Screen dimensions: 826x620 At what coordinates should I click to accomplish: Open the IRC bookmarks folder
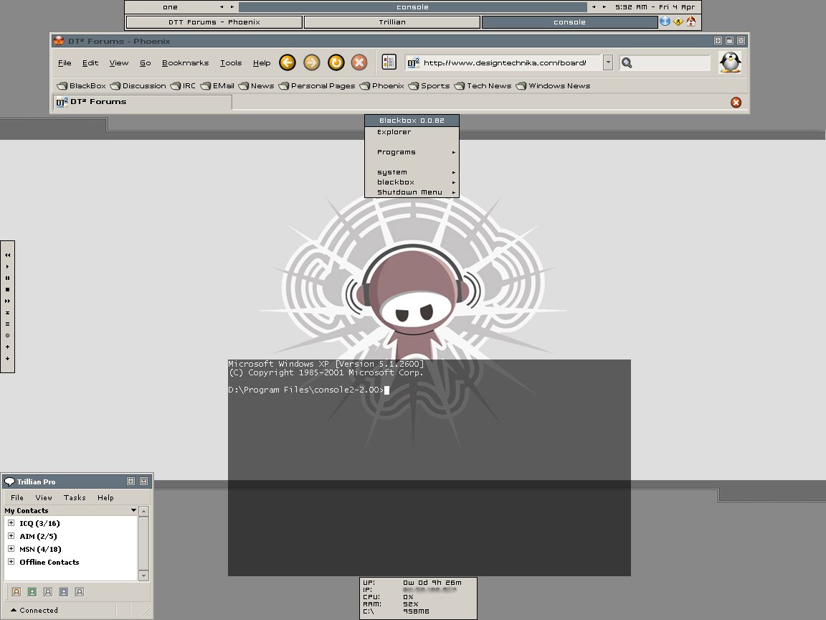182,85
